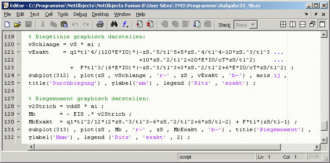
Task: Print the file with the printer icon
Action: (100, 25)
